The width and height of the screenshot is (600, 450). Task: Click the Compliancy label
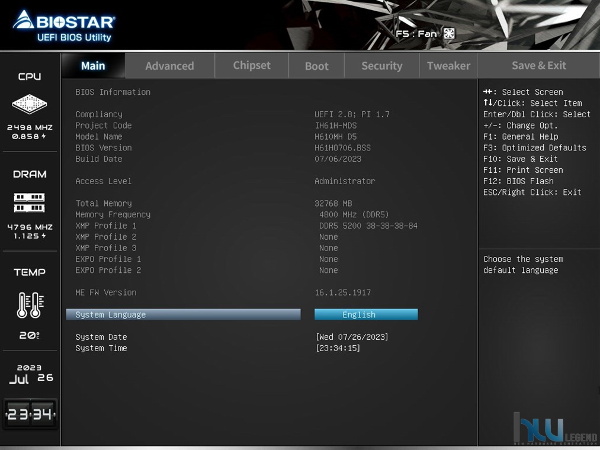pyautogui.click(x=99, y=114)
